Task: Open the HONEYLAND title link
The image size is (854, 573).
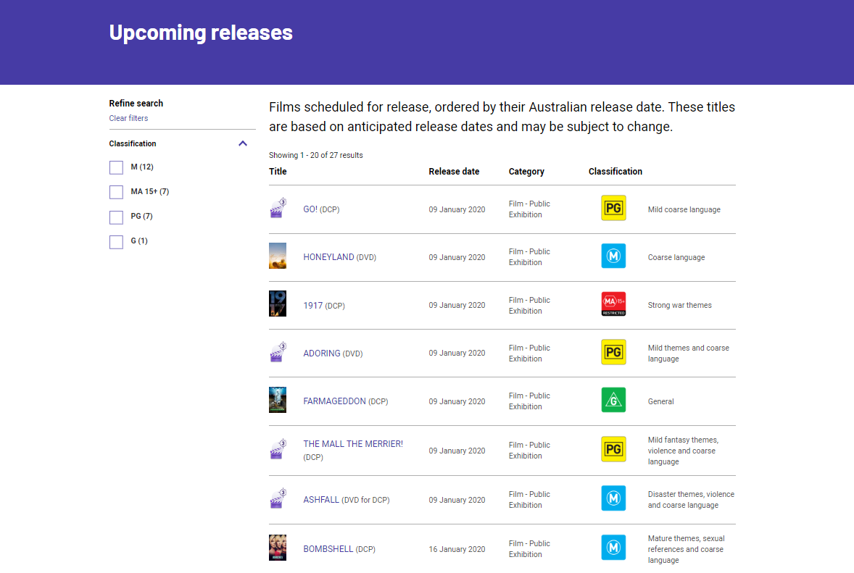Action: pyautogui.click(x=328, y=257)
